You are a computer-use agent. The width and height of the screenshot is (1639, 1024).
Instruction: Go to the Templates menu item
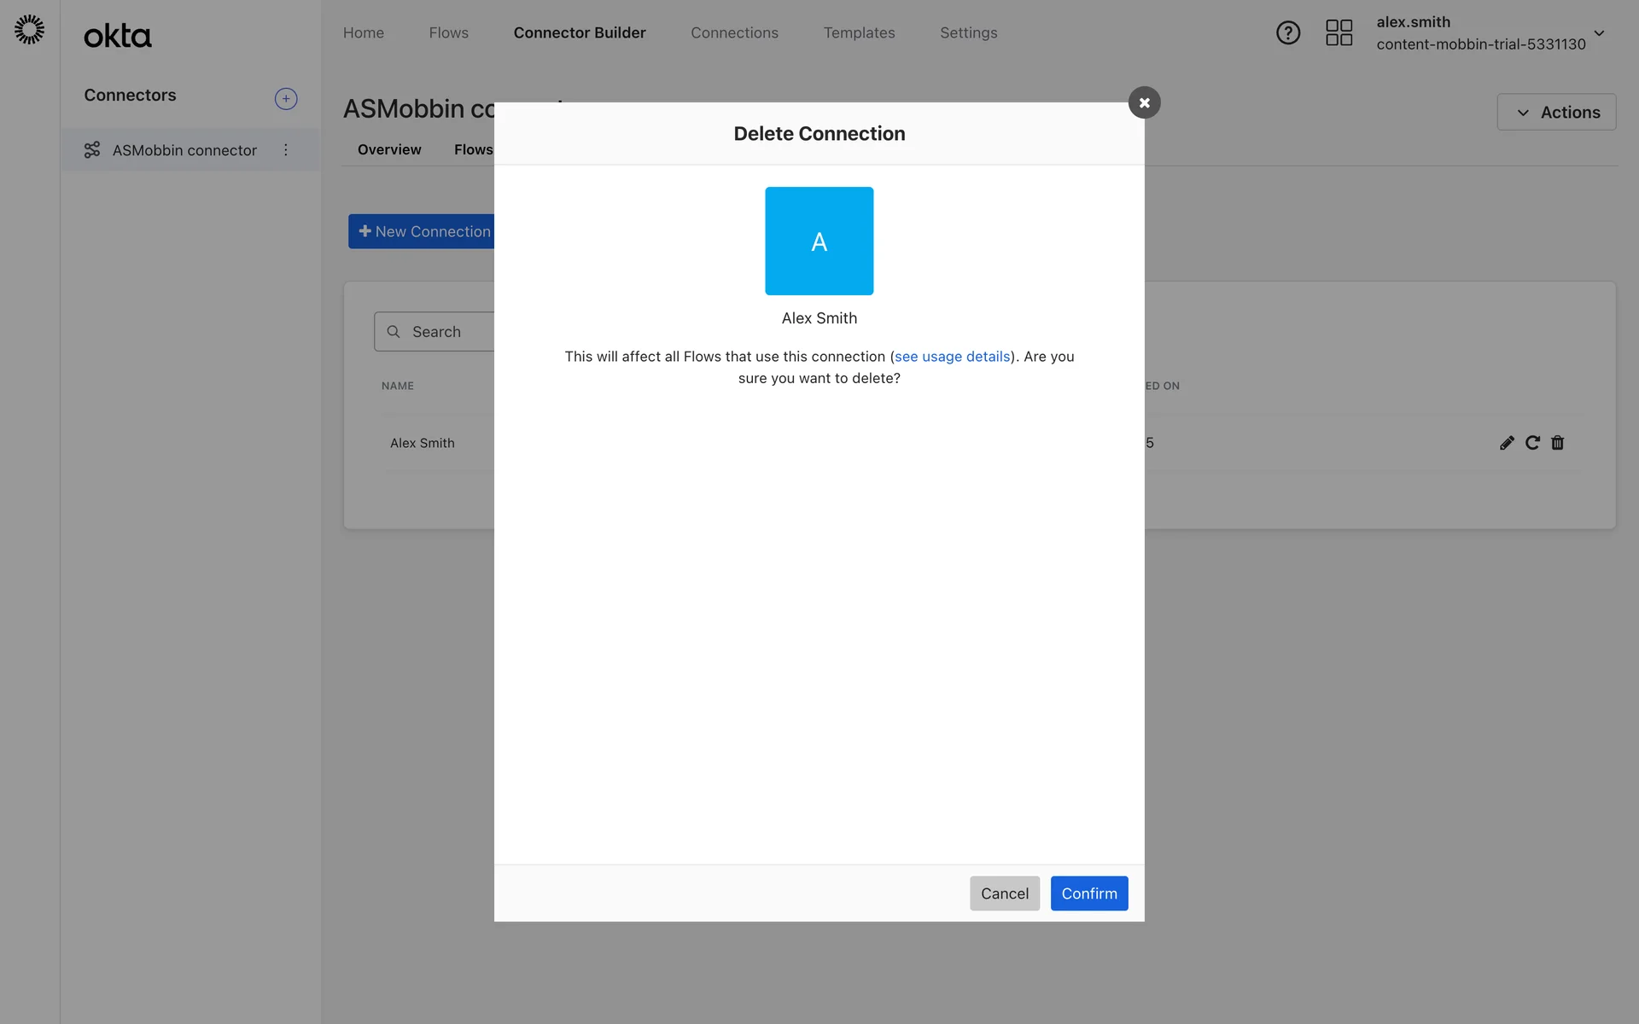pos(859,33)
